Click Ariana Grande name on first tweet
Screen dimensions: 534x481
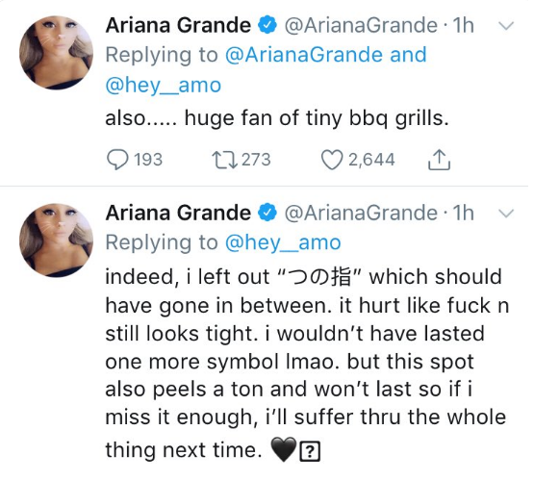[178, 26]
